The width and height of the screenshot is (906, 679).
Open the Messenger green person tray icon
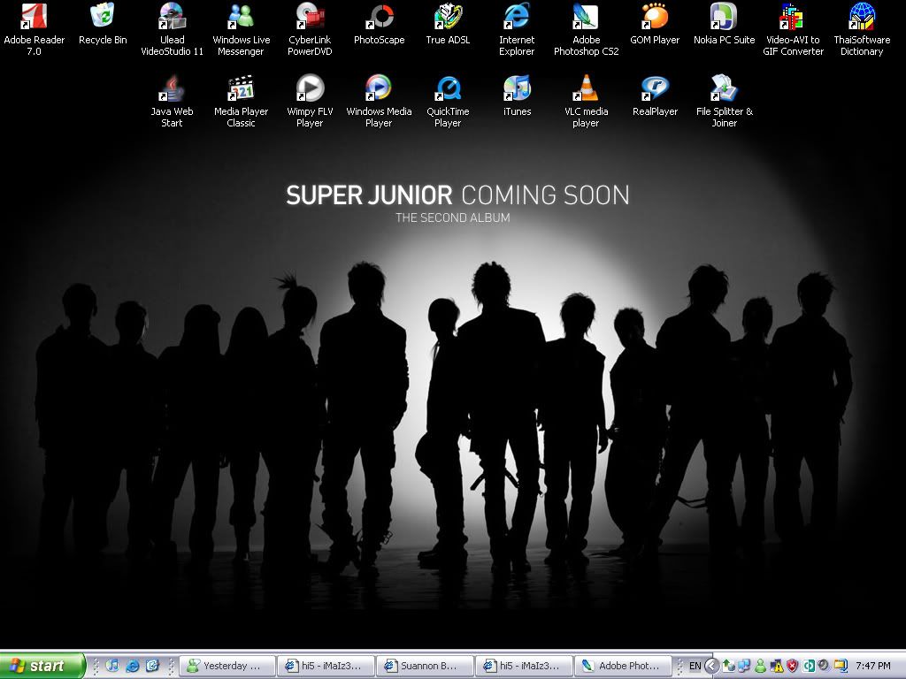click(760, 666)
